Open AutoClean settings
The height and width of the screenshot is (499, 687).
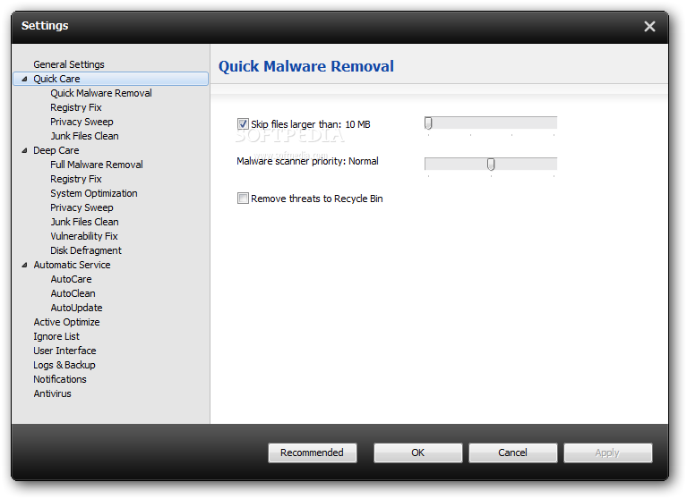point(73,293)
